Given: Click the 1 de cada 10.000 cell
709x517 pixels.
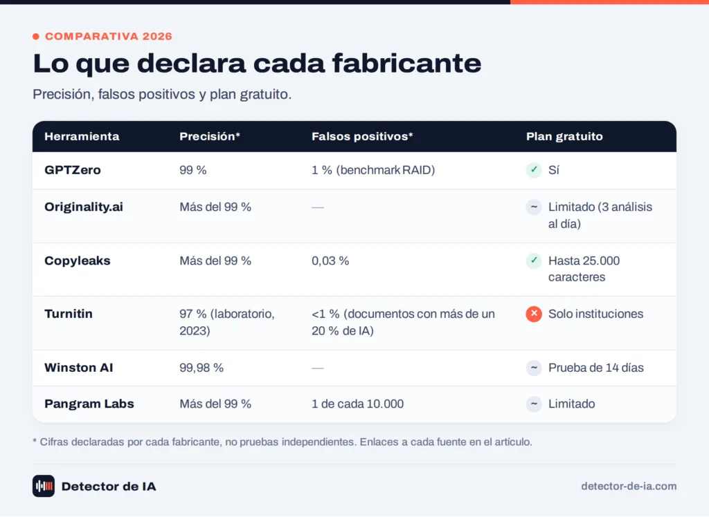Looking at the screenshot, I should pos(357,404).
